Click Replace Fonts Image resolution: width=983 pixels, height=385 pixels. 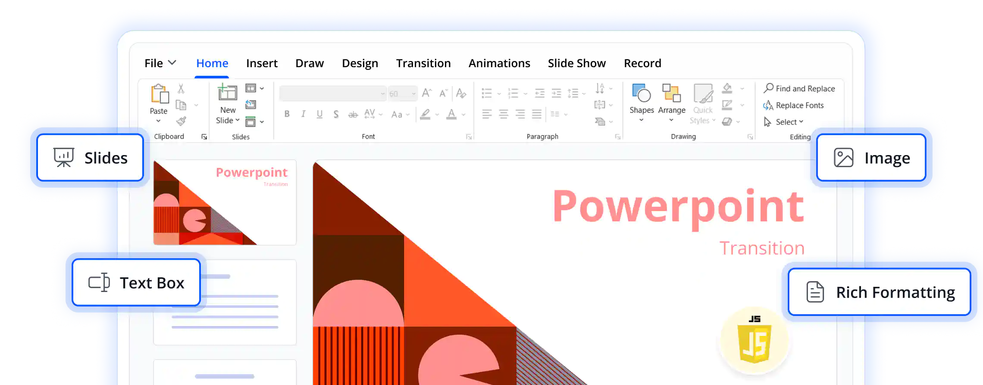tap(793, 105)
